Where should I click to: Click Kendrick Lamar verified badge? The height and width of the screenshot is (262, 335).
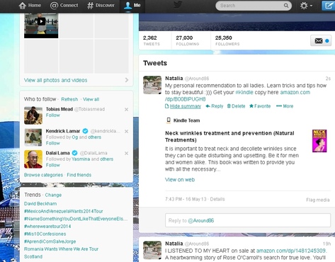(85, 131)
